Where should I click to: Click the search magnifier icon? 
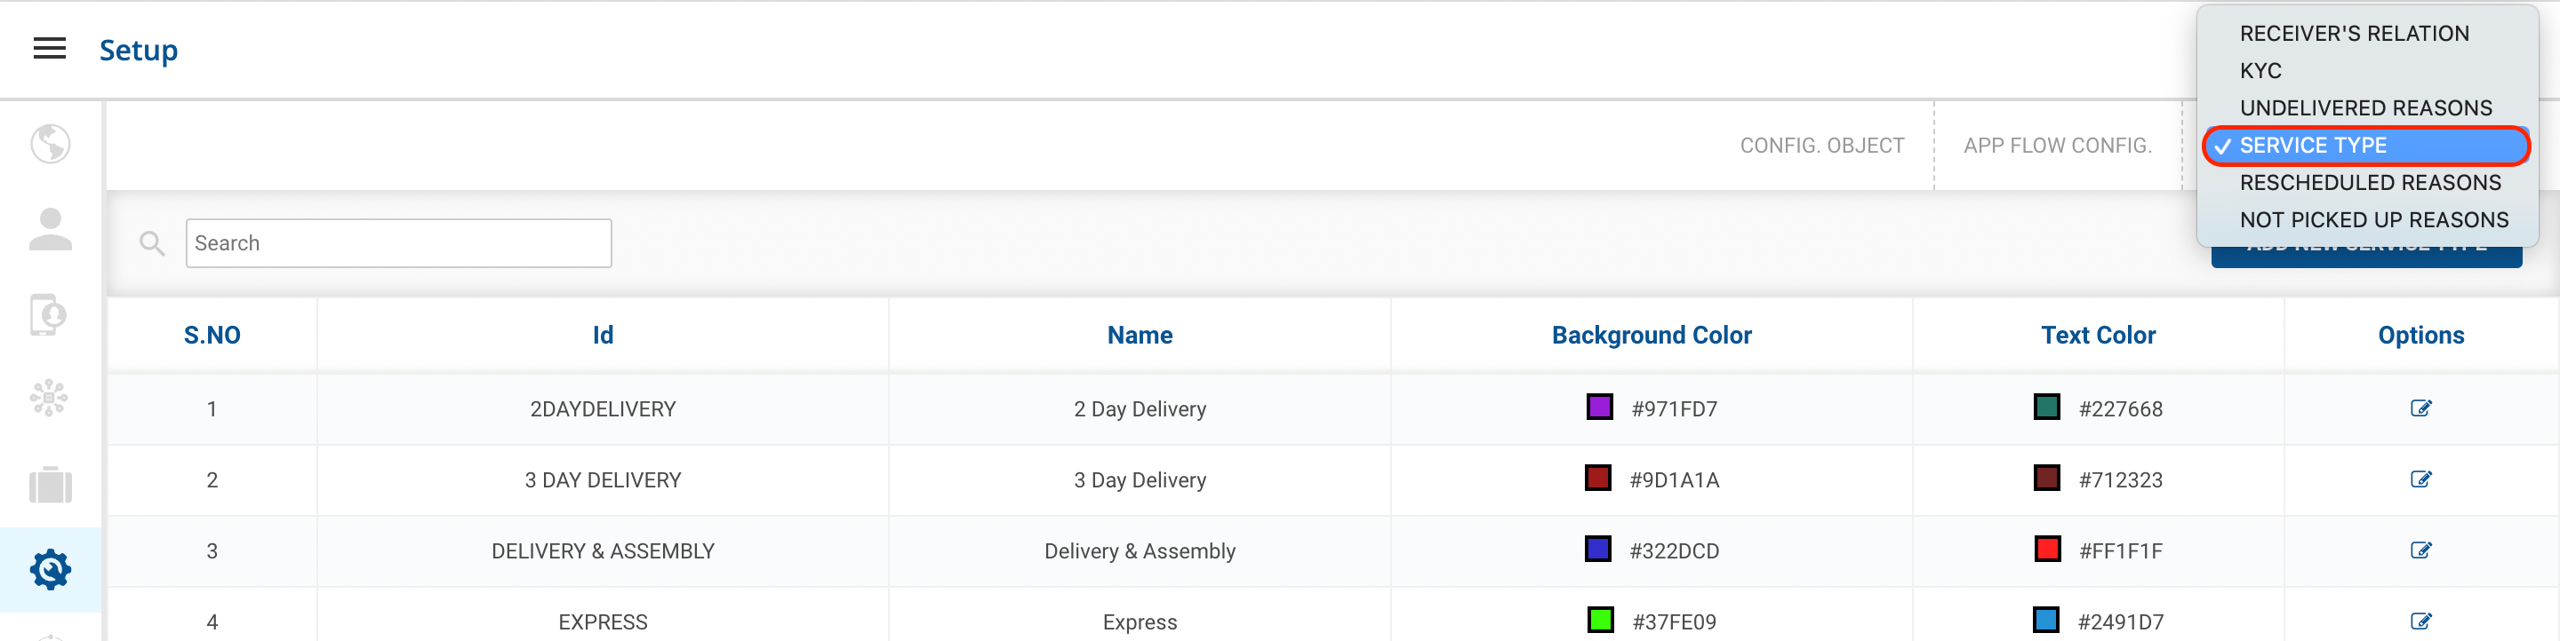point(152,243)
